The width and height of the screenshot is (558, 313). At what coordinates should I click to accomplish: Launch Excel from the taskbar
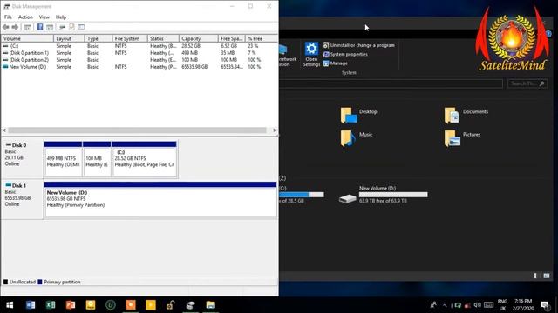51,305
